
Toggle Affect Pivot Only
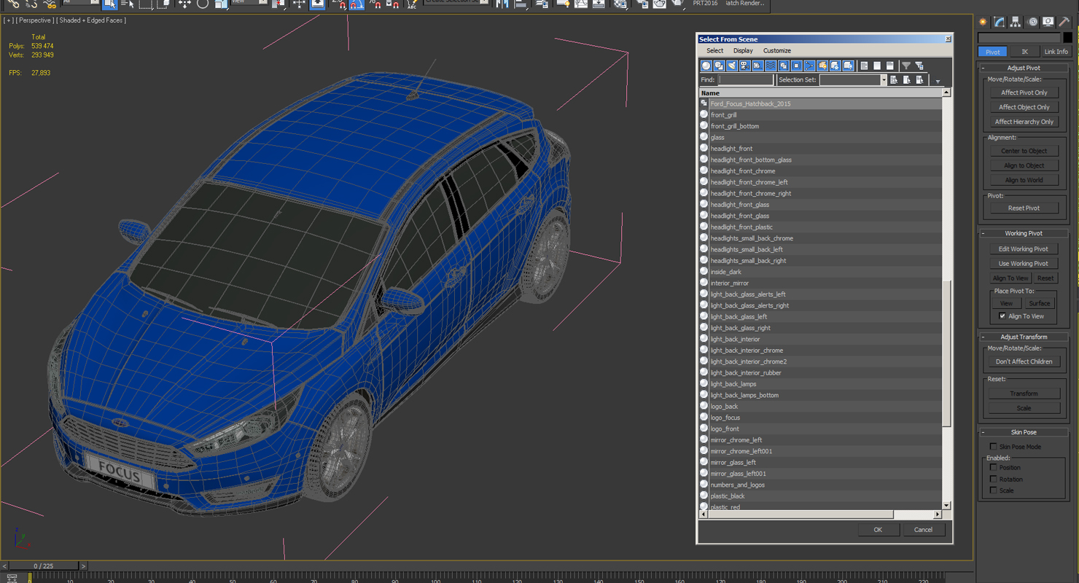coord(1024,93)
